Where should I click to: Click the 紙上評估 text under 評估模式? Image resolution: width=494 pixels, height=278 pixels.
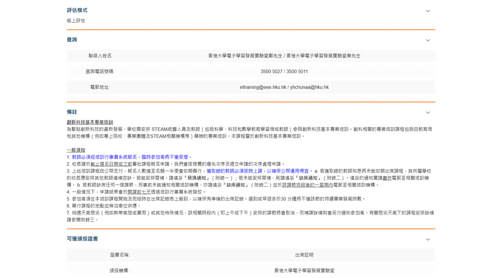tap(76, 21)
